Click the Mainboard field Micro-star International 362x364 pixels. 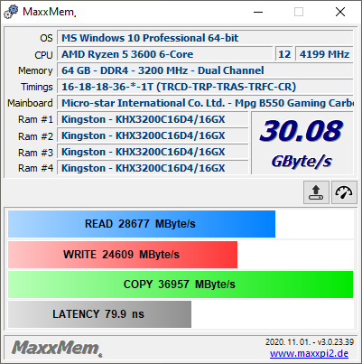tap(205, 103)
